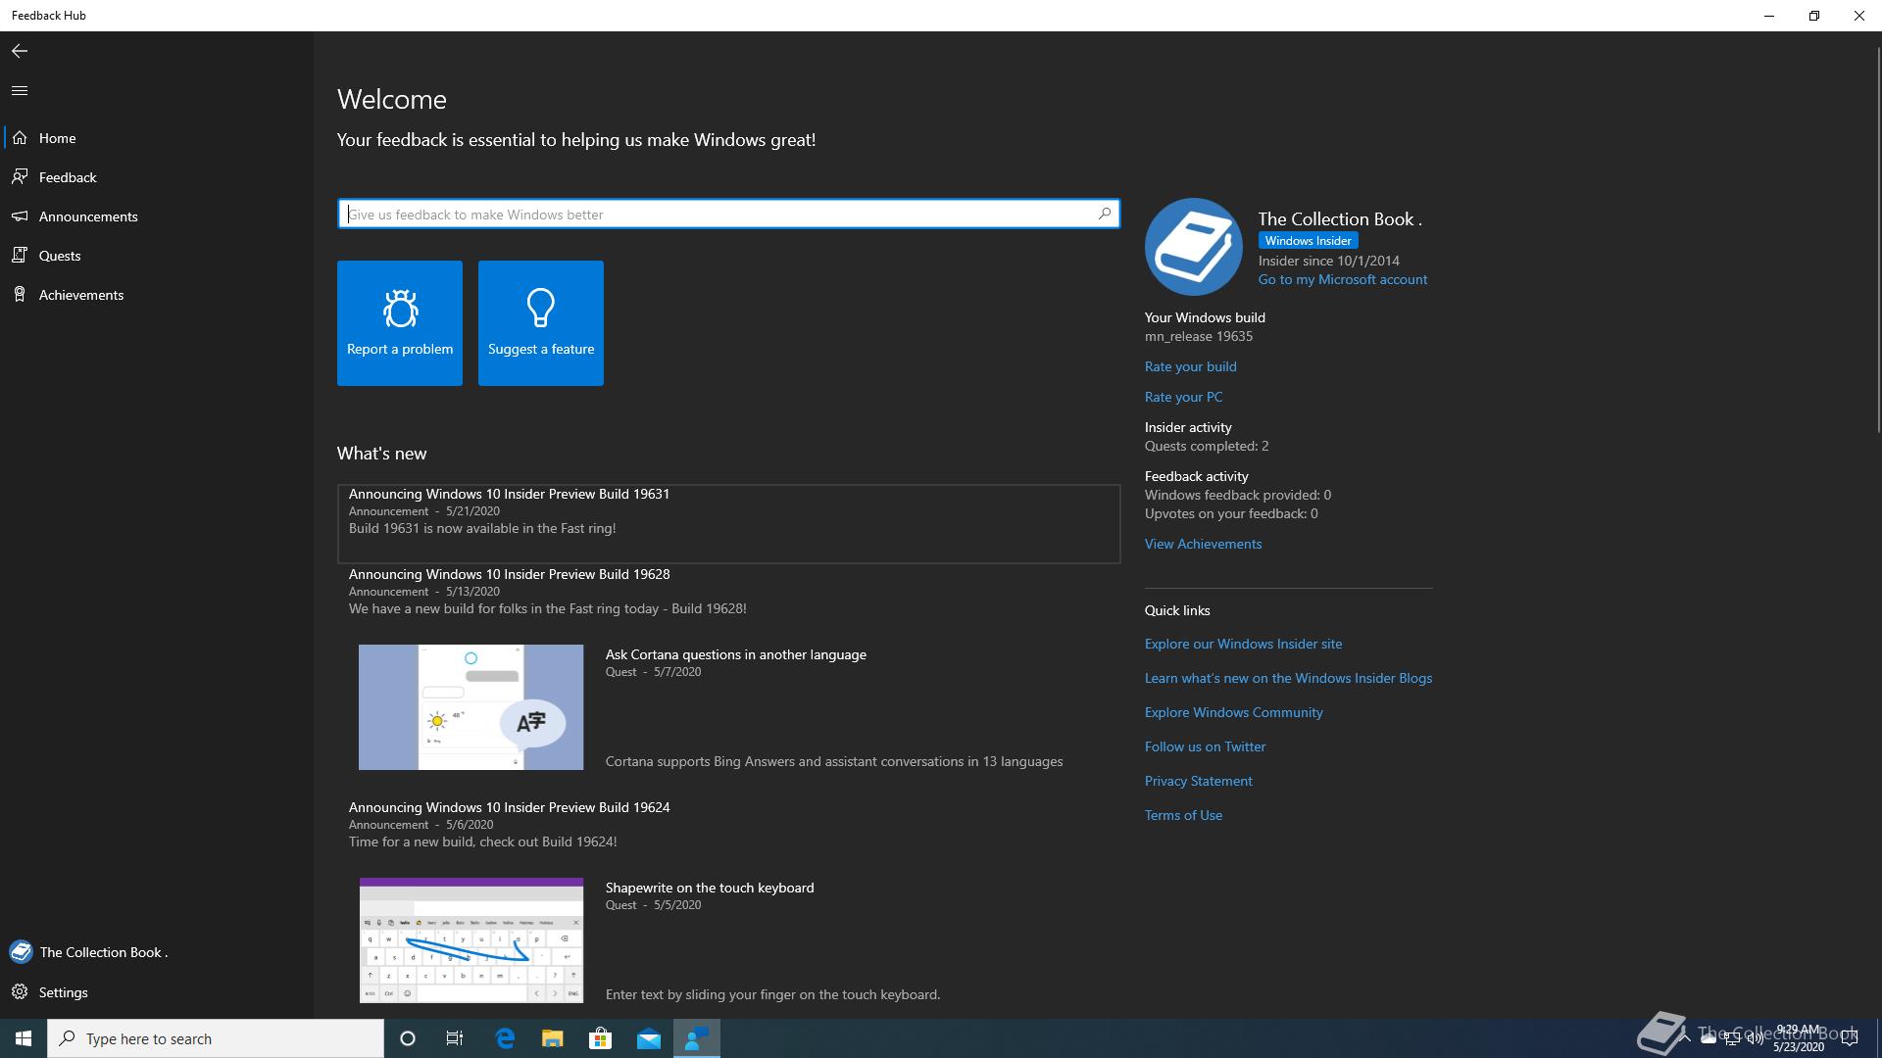Open Settings in the sidebar

point(157,992)
